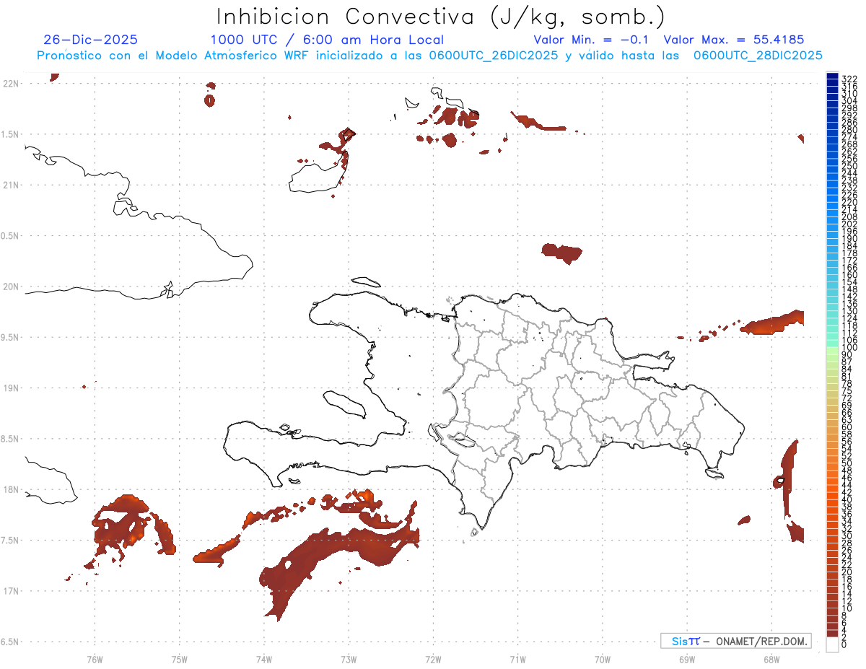Select the date label "26-Dic-2025"
Viewport: 866px width, 669px height.
pyautogui.click(x=90, y=40)
